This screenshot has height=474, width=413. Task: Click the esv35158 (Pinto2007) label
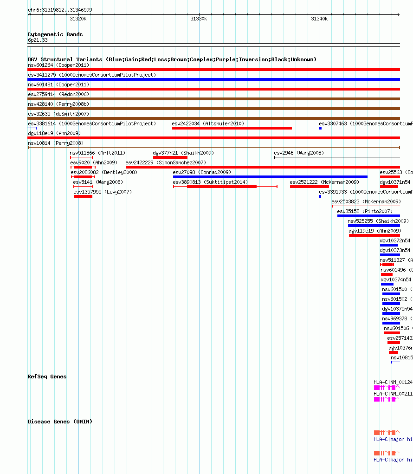(365, 211)
